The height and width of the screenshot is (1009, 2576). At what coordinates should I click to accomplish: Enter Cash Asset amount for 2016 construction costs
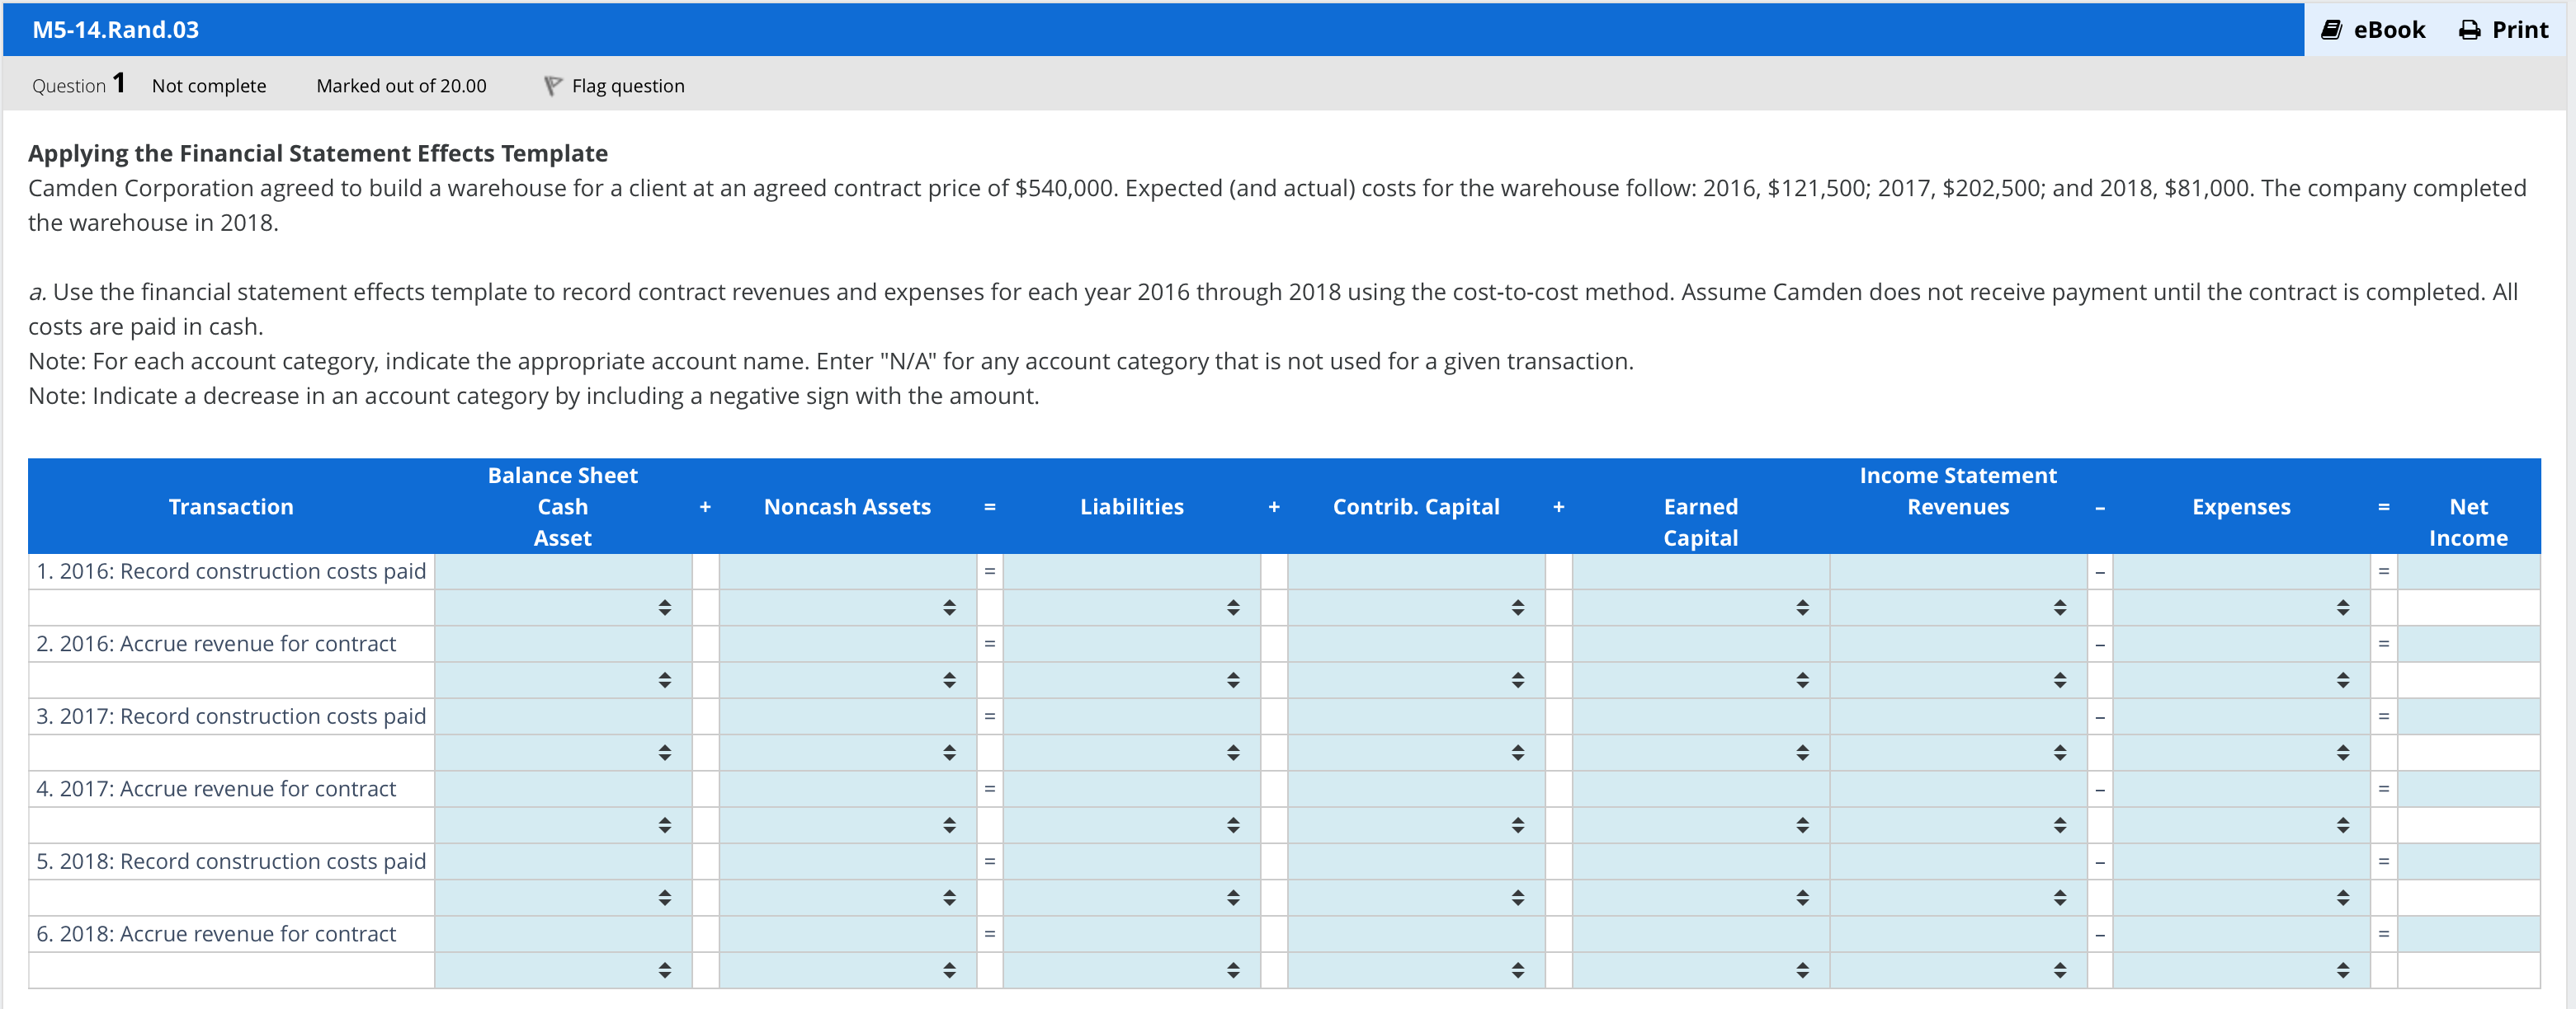tap(563, 571)
